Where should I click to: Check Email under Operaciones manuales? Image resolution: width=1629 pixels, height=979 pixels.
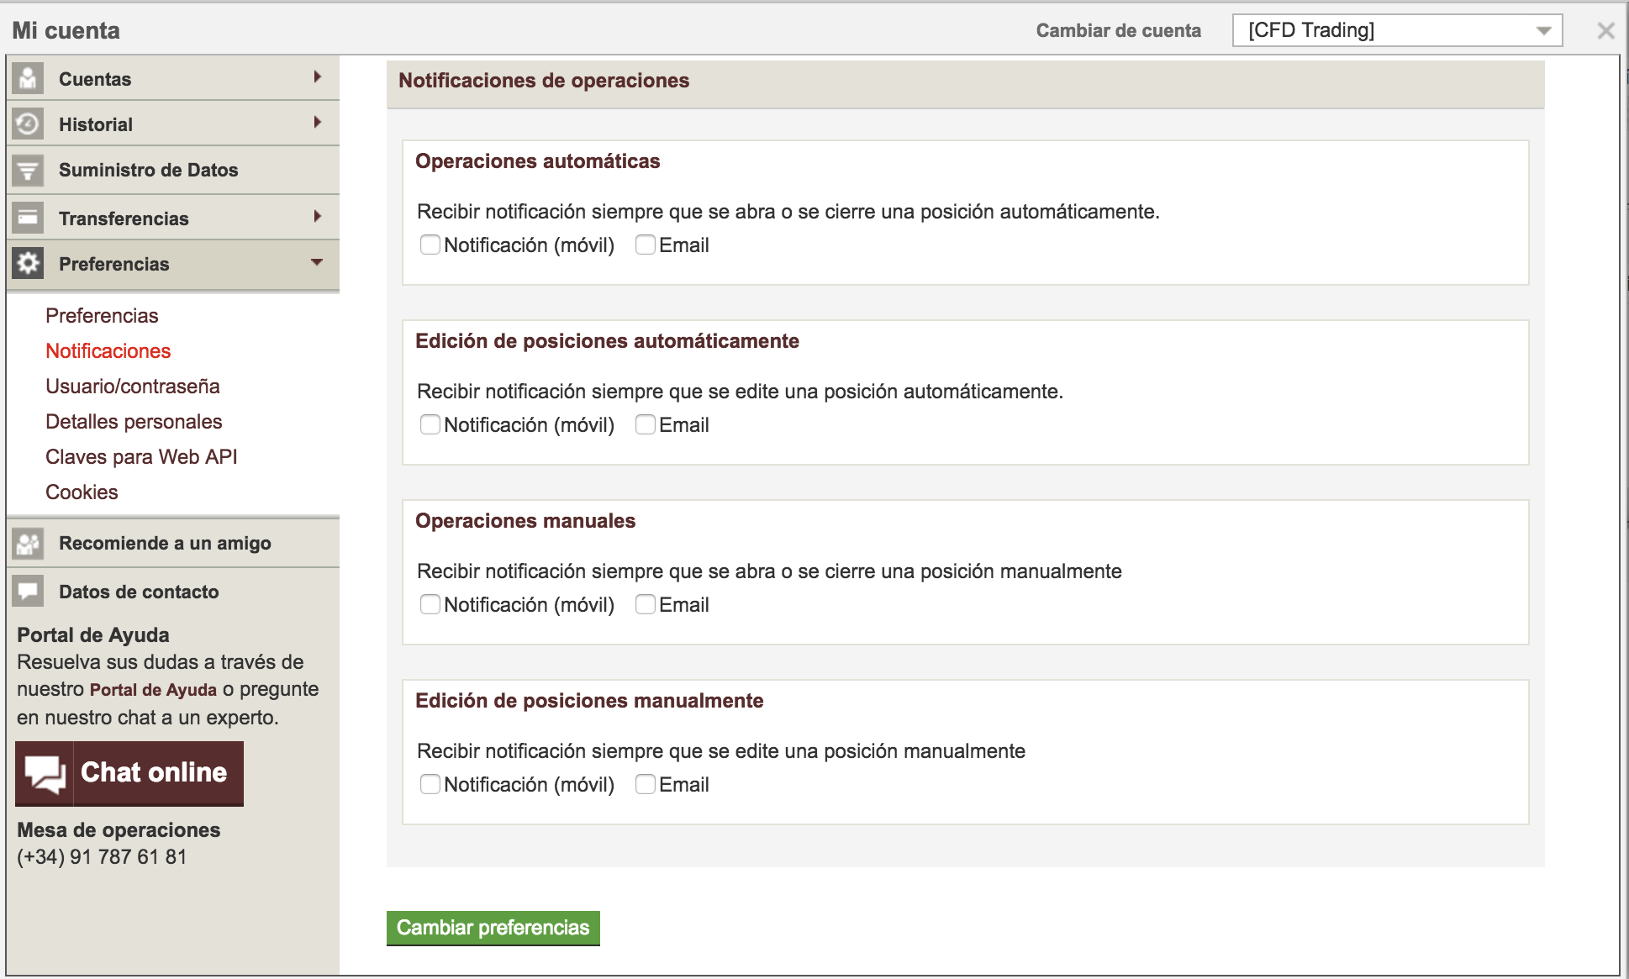(x=645, y=604)
